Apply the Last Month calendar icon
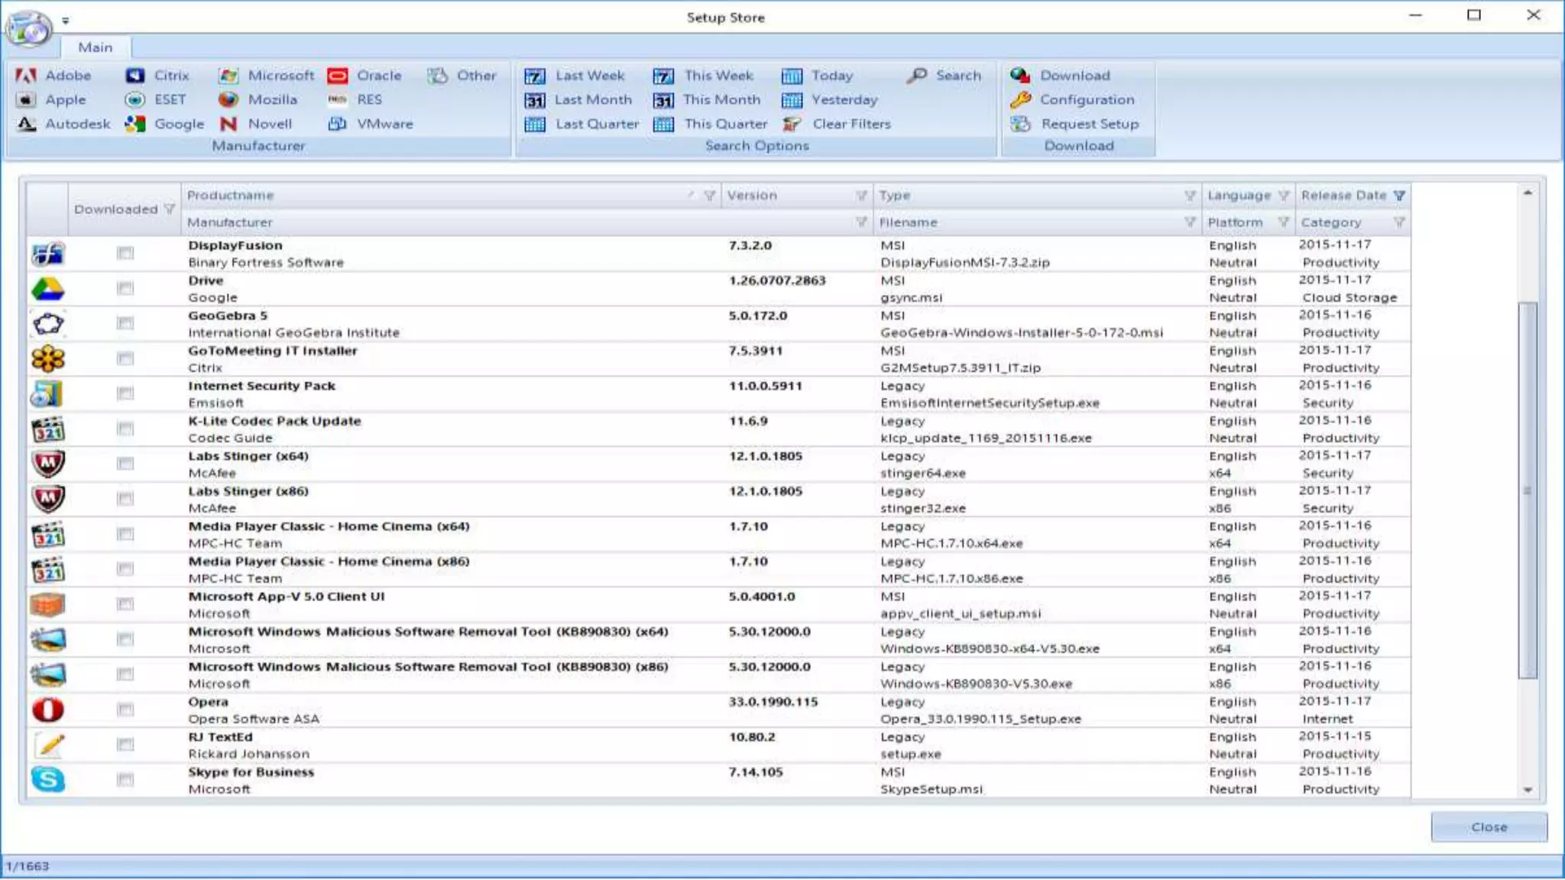 535,100
